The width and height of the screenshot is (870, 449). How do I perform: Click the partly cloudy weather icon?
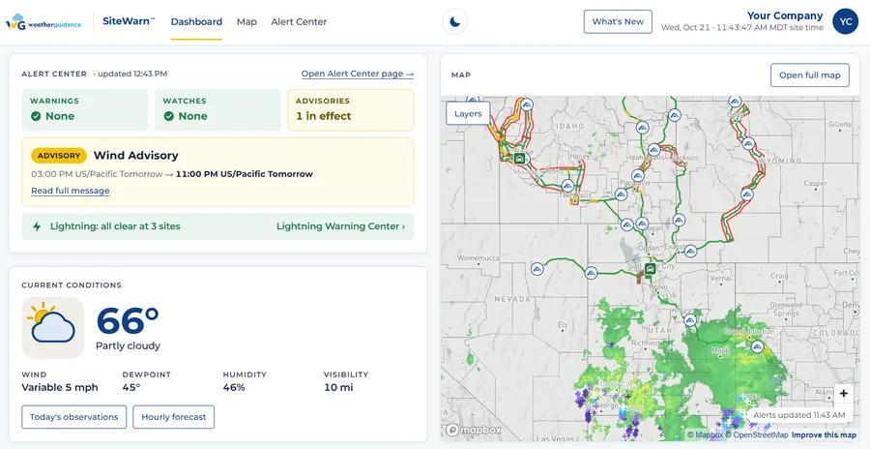[53, 327]
